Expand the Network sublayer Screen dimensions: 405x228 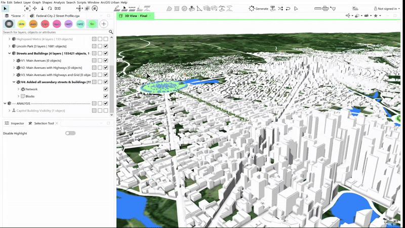tap(18, 89)
